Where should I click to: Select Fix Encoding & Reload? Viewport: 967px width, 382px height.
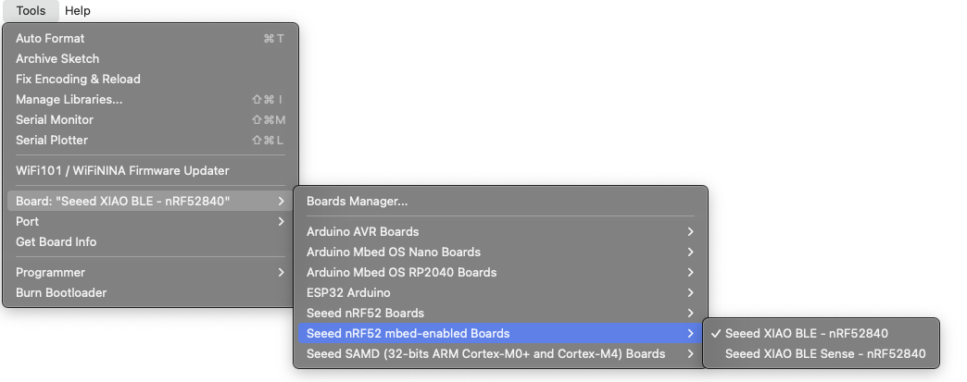coord(150,79)
